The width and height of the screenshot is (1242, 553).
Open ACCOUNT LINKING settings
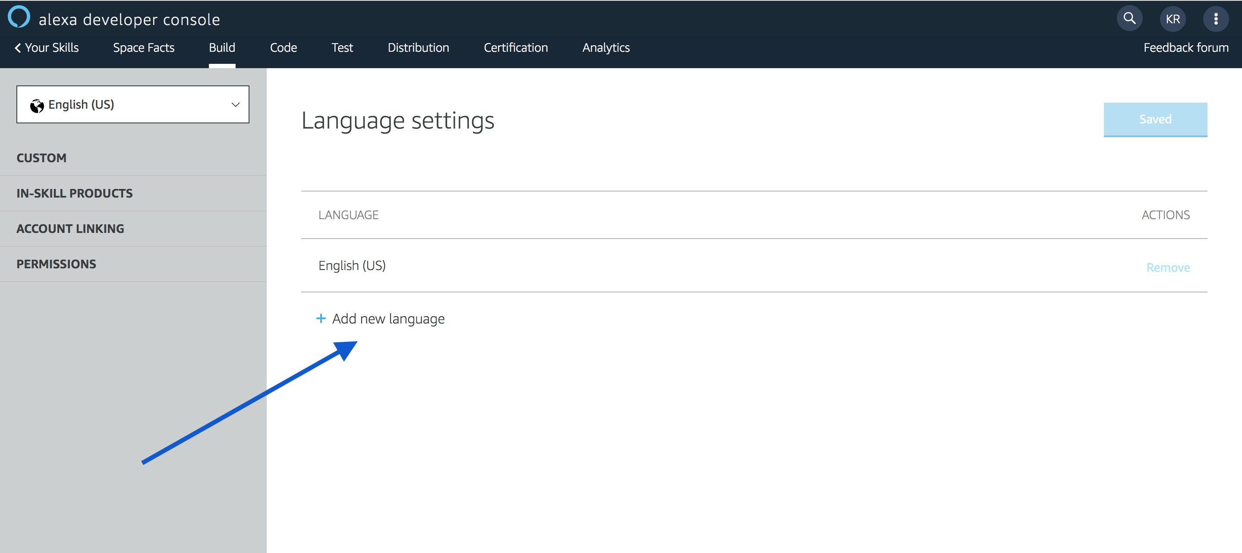coord(70,228)
